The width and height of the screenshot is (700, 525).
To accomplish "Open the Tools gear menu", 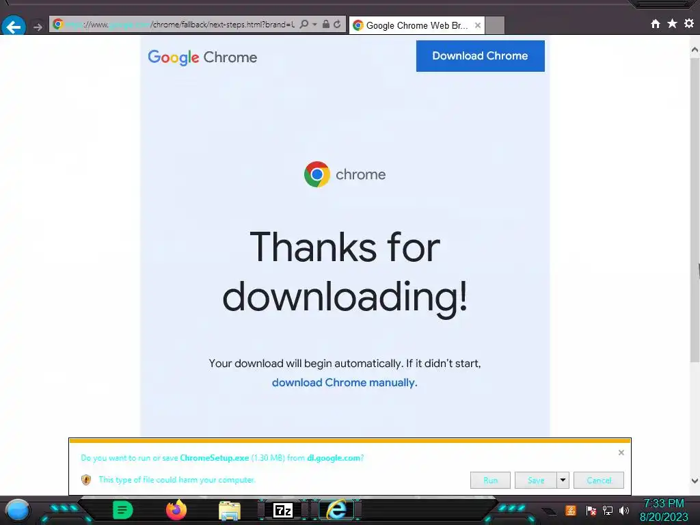I will 689,24.
